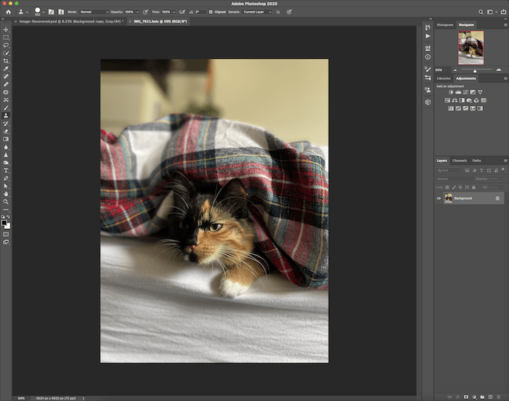Open the Edit Toolbar three-dots button
Screen dimensions: 509x401
[x=6, y=210]
